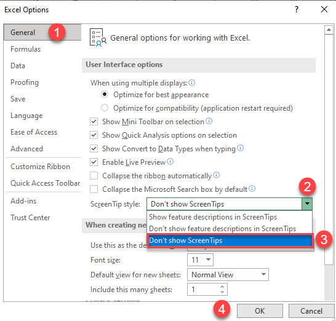Increase the number of sheets with spinner up arrow
The height and width of the screenshot is (321, 336).
tap(222, 287)
